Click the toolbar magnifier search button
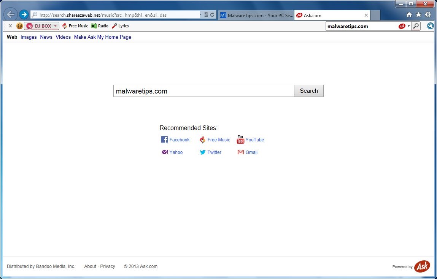The width and height of the screenshot is (437, 279). point(416,26)
